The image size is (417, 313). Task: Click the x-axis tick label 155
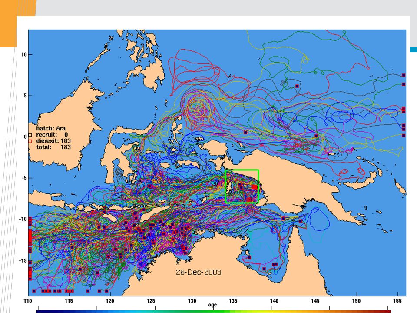point(397,301)
